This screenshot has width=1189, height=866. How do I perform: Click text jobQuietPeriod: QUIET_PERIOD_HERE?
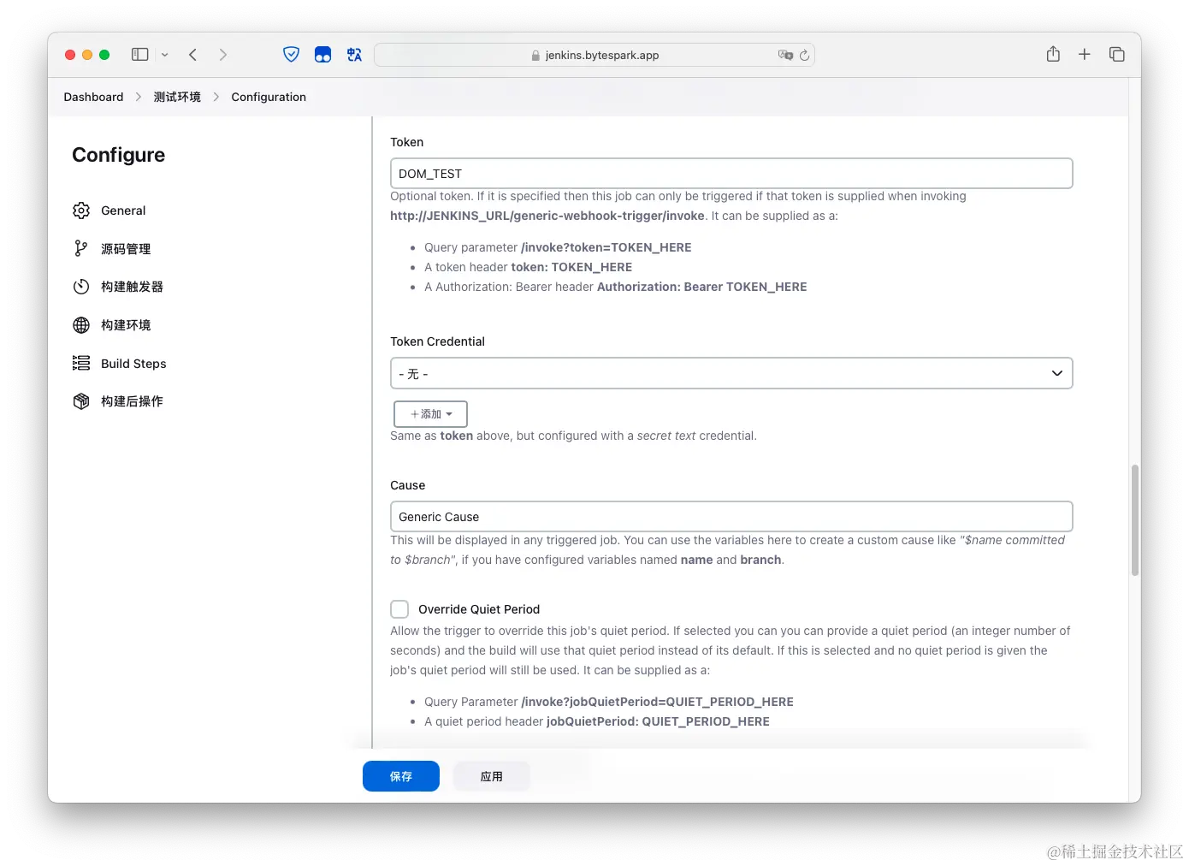[x=658, y=721]
